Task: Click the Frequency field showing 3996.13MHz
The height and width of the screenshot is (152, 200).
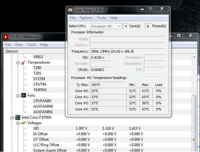Action: point(127,51)
